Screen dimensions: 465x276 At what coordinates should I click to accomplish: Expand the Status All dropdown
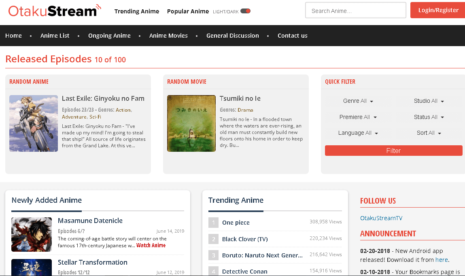[x=429, y=117]
